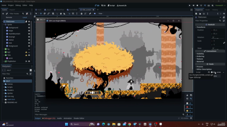The width and height of the screenshot is (227, 127).
Task: Stop the running project
Action: pos(197,6)
